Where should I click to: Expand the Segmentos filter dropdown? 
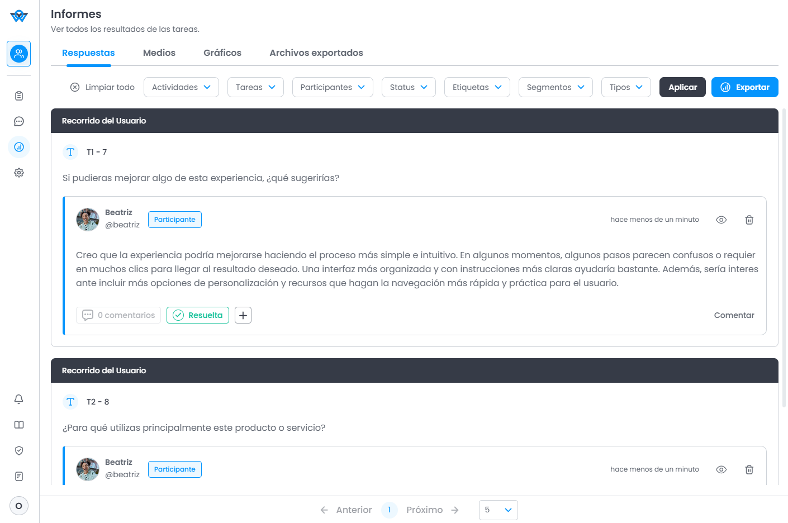pos(556,87)
